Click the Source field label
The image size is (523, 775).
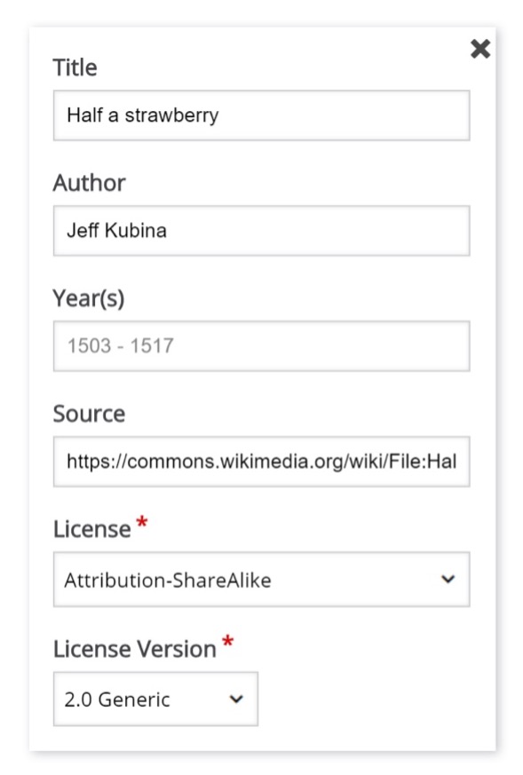pos(90,414)
